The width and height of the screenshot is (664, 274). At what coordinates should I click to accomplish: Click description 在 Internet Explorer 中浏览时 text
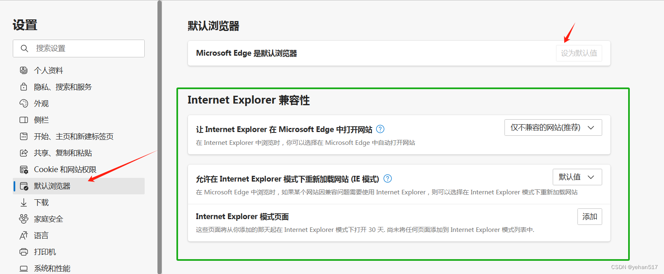tap(305, 143)
